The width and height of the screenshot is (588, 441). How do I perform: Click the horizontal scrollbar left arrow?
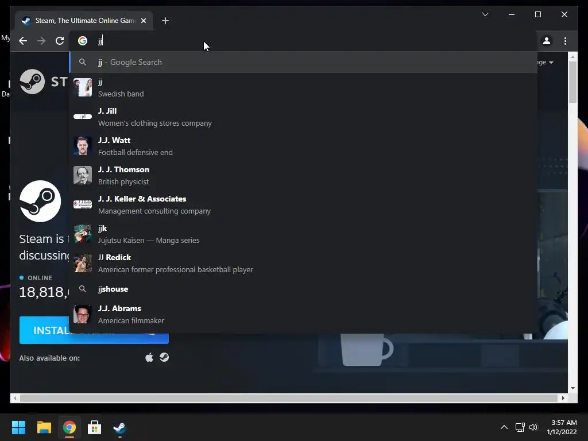point(14,399)
